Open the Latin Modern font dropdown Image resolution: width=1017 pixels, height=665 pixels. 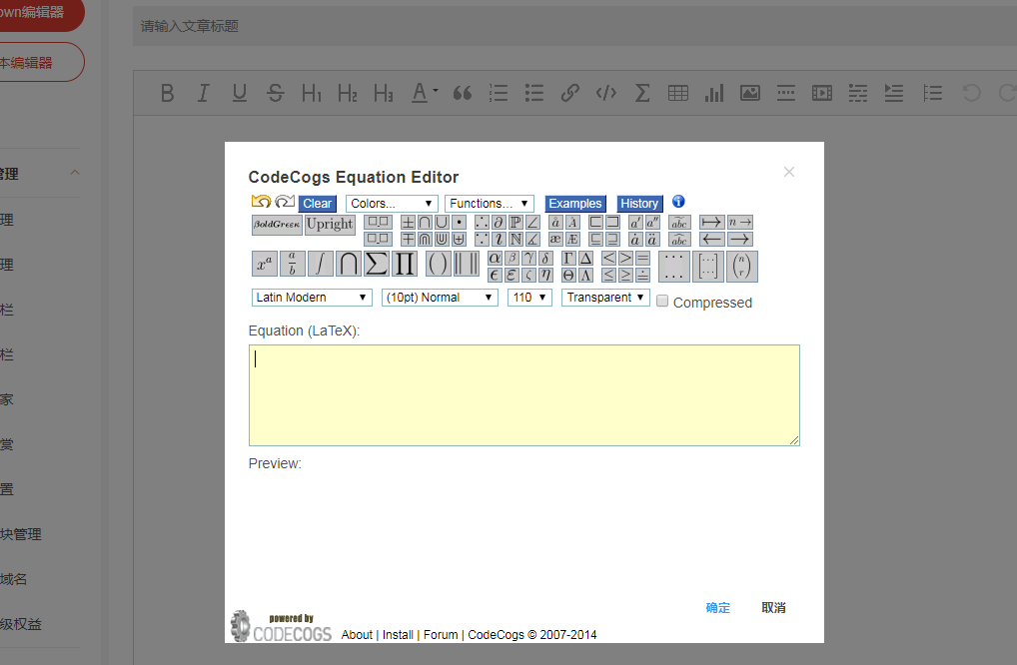(x=312, y=298)
